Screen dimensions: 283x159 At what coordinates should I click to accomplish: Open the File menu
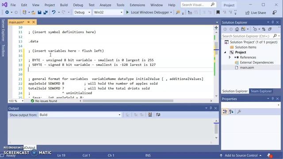click(13, 5)
